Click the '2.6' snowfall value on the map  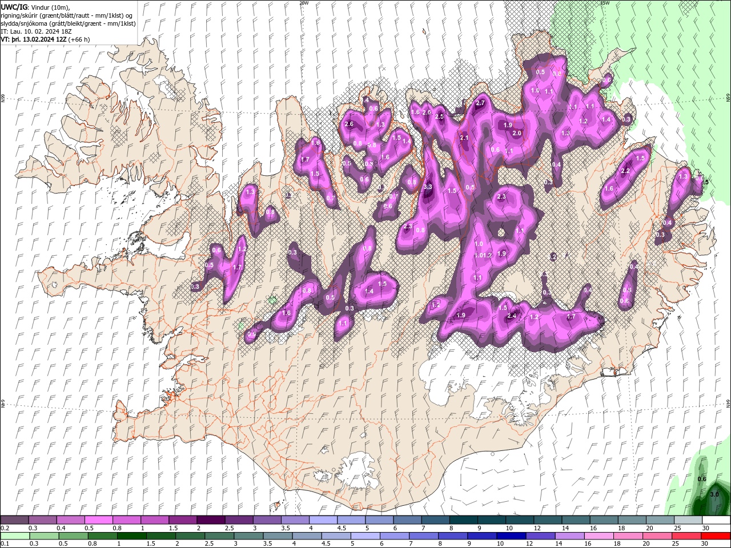pyautogui.click(x=350, y=124)
